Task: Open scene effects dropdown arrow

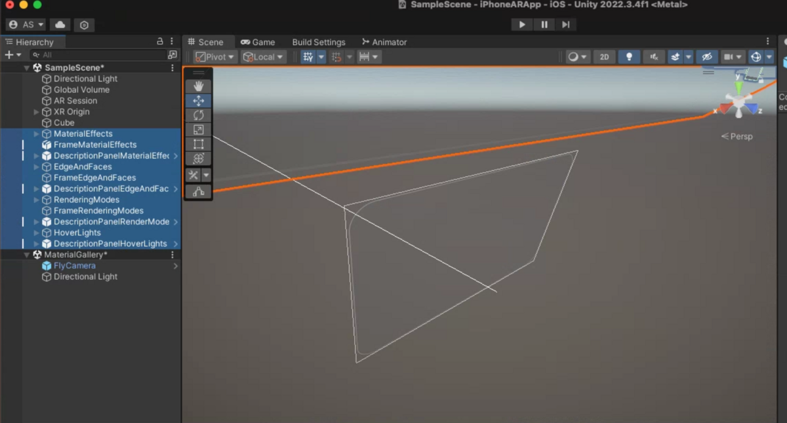Action: (689, 57)
